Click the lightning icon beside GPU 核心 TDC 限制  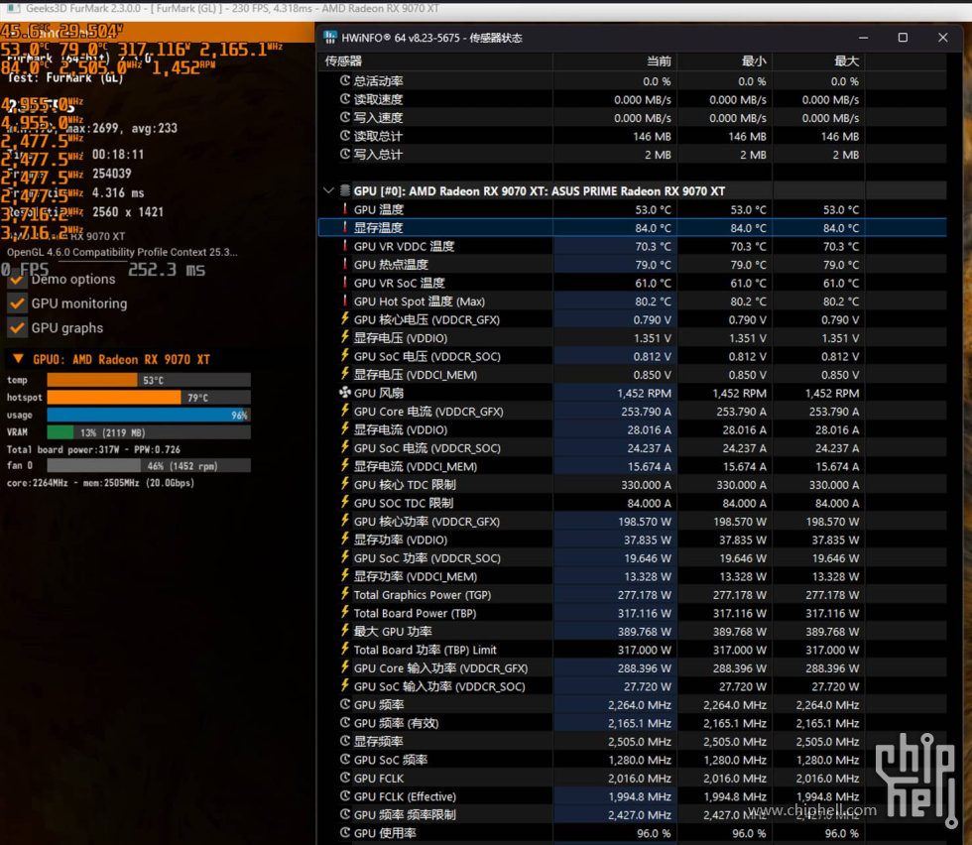pos(345,484)
